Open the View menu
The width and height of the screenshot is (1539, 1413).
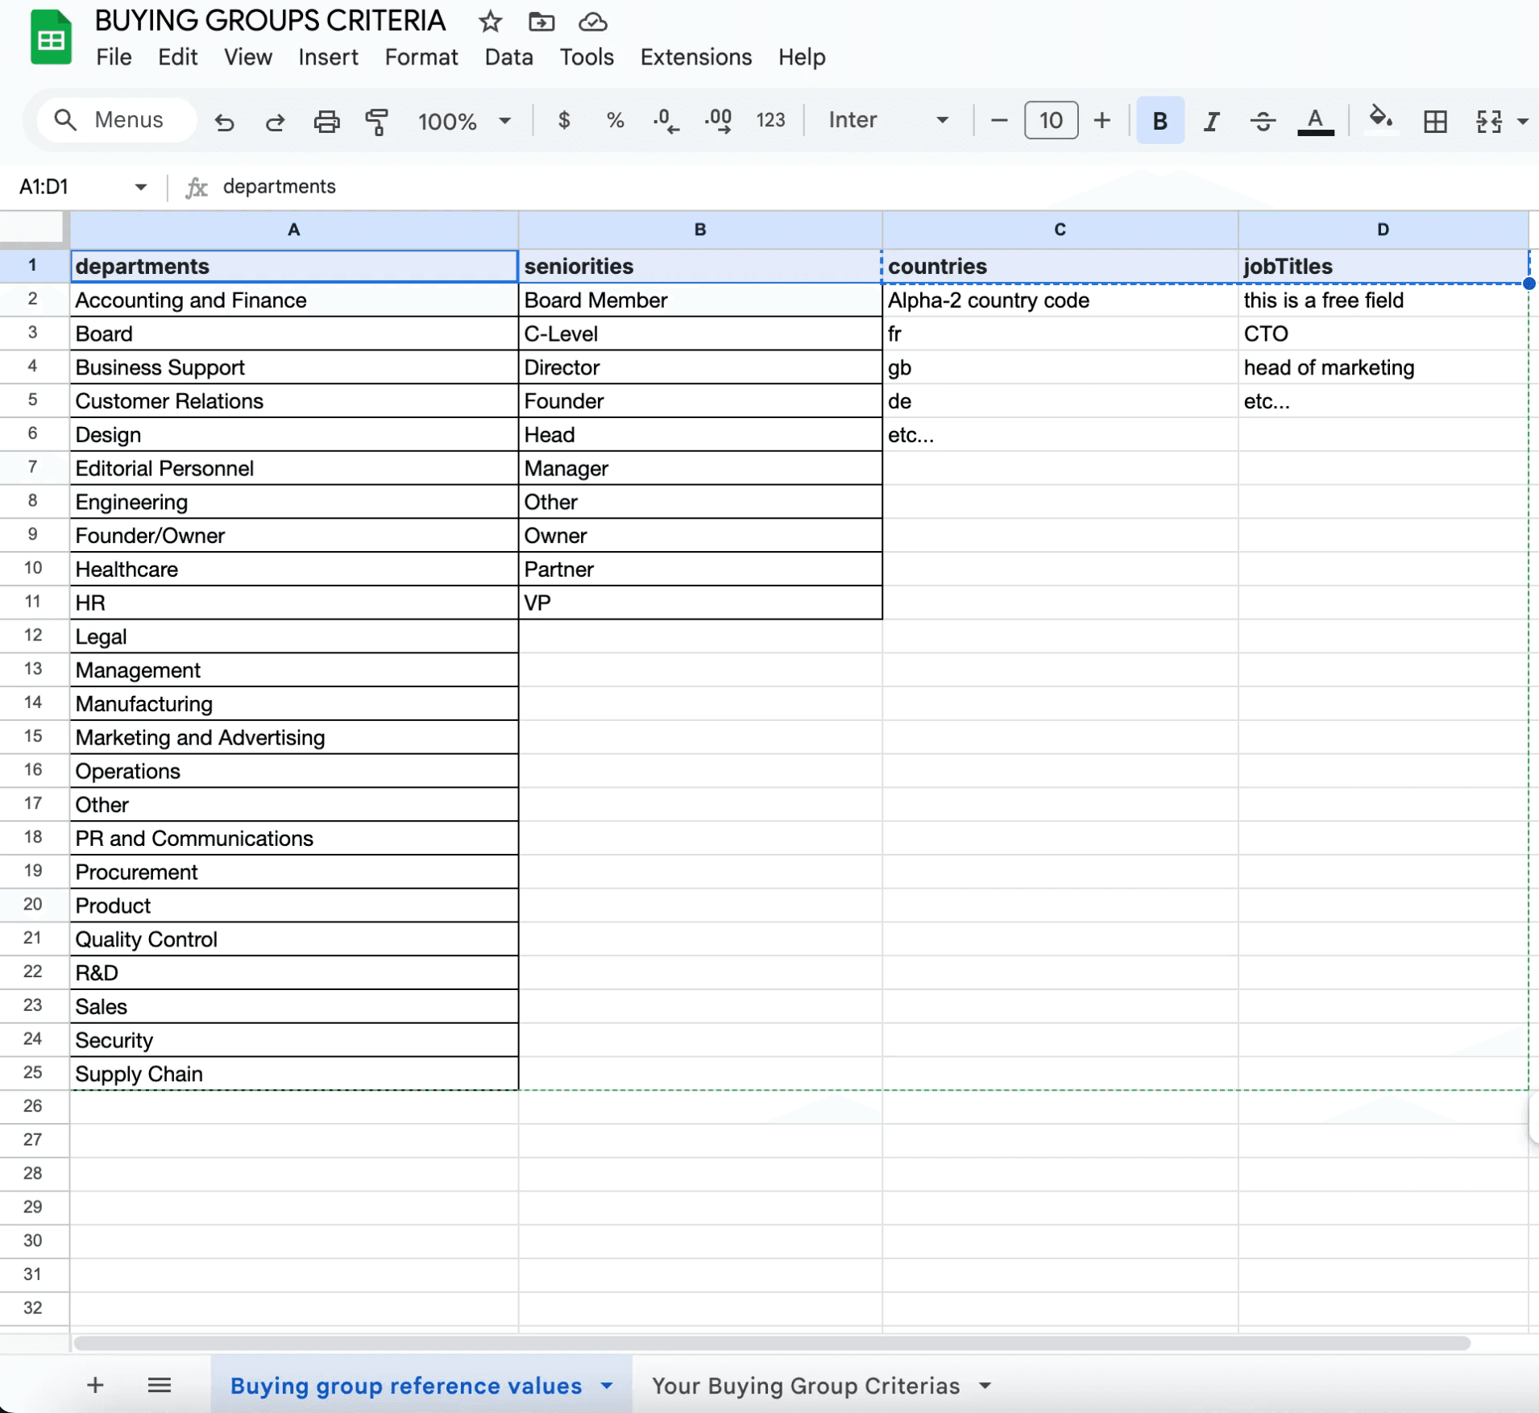click(247, 57)
